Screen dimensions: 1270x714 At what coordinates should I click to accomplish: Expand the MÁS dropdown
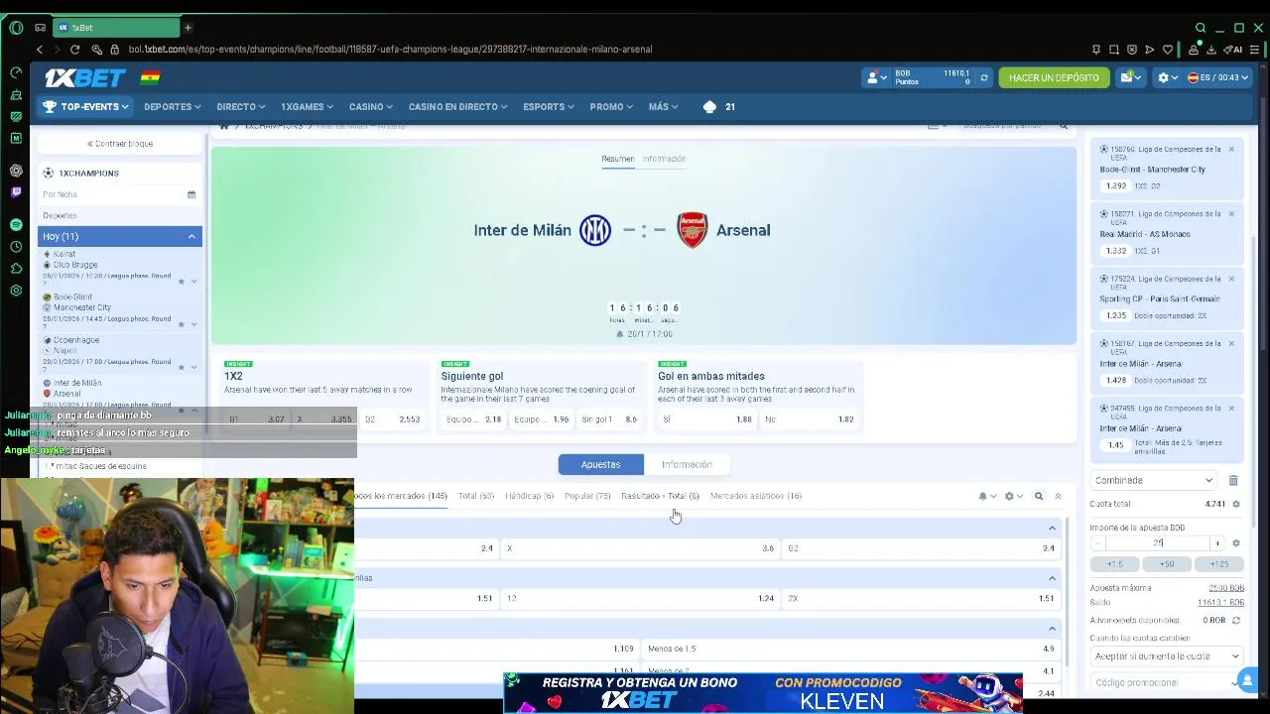tap(663, 106)
